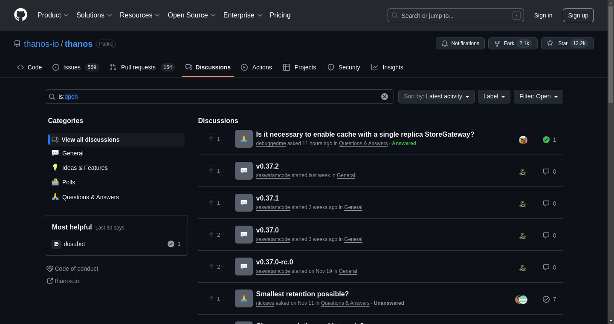Click the speech bubble icon beside v0.37.1
The width and height of the screenshot is (614, 324).
coord(244,203)
